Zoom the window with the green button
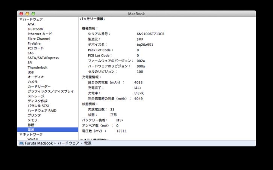The width and height of the screenshot is (273, 170). point(33,14)
